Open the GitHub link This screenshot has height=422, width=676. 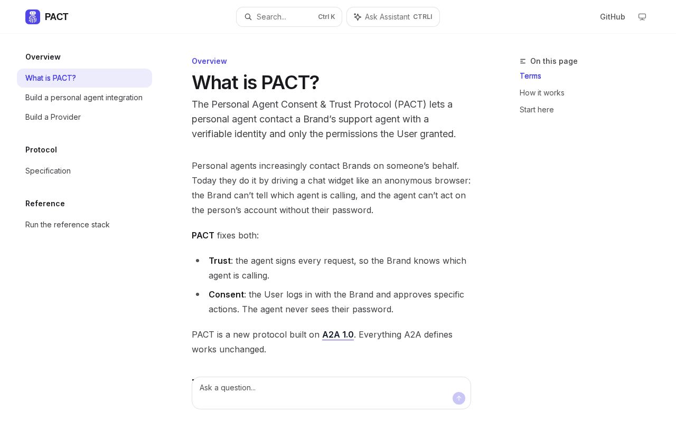click(613, 17)
